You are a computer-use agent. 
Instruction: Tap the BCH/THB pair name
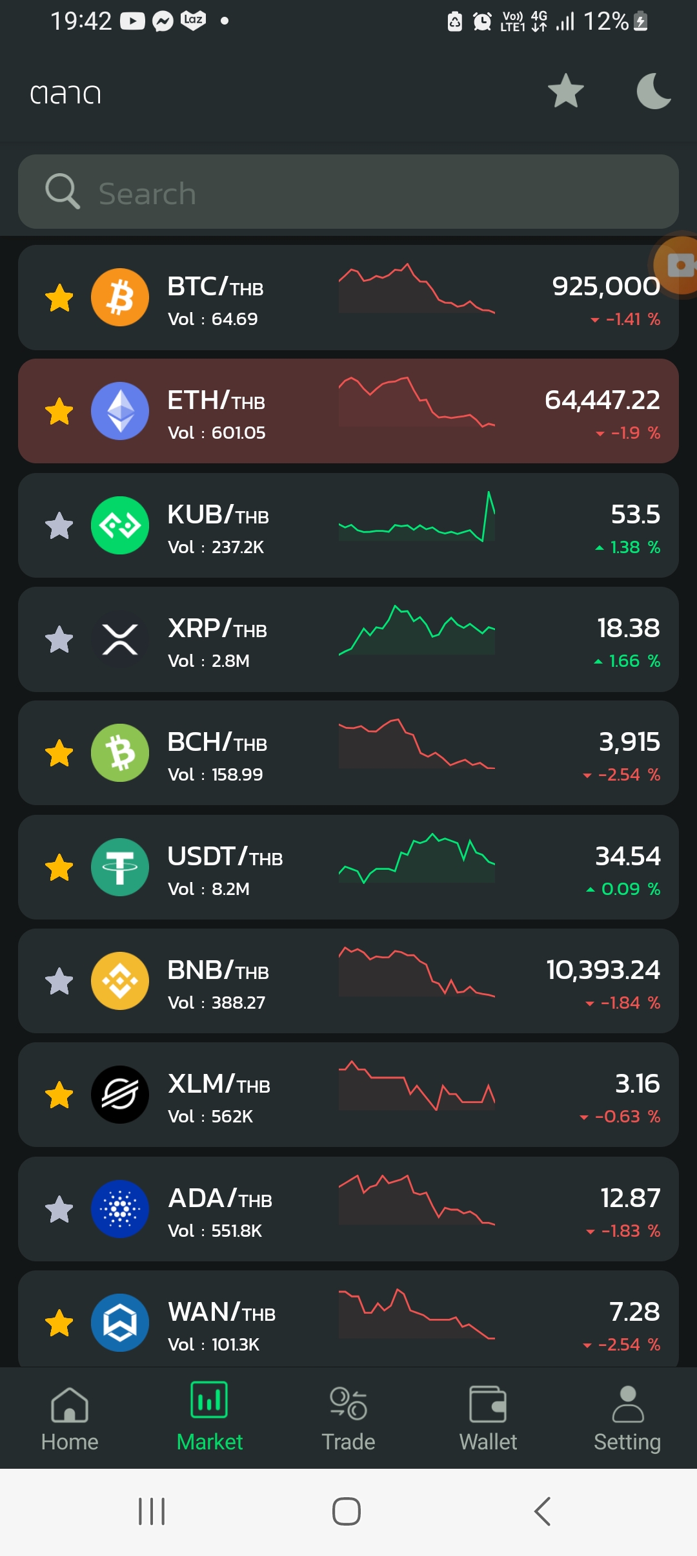(217, 742)
